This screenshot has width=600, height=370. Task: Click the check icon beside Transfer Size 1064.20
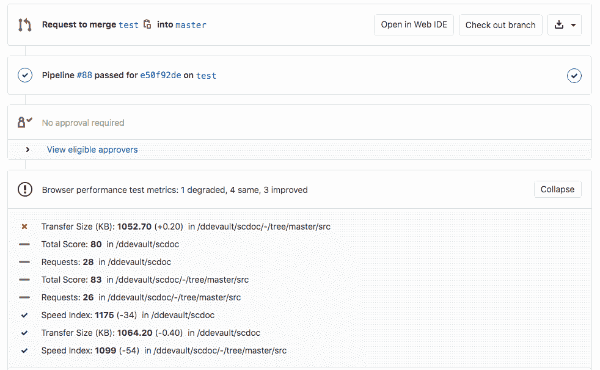click(24, 333)
